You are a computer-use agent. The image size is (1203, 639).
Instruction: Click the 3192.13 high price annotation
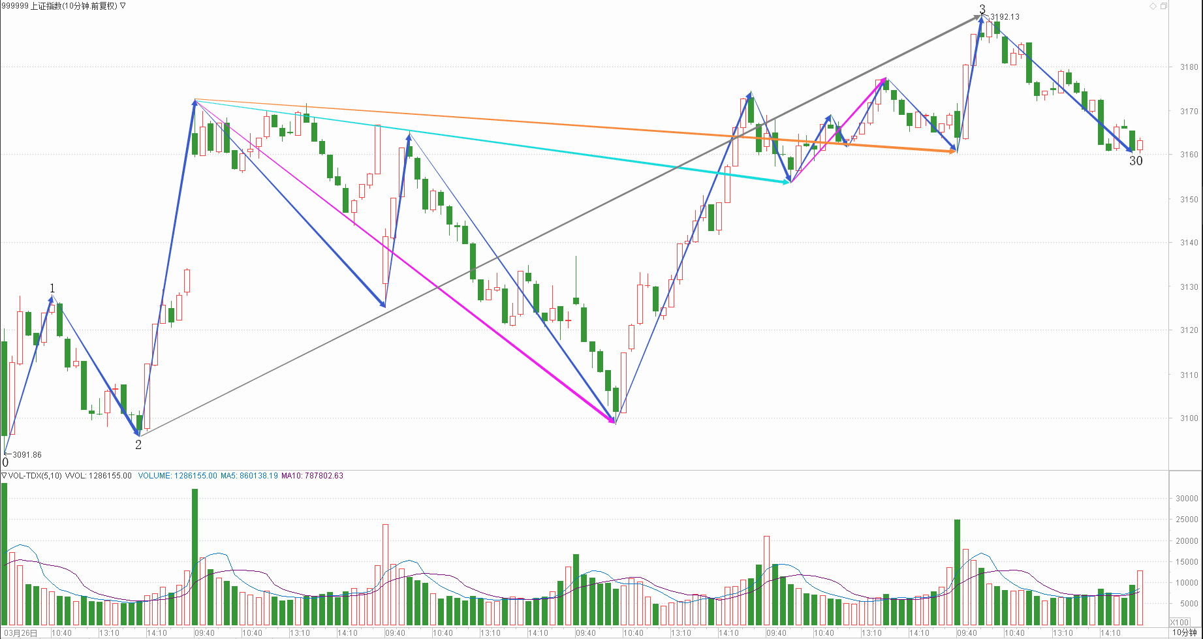coord(1005,17)
